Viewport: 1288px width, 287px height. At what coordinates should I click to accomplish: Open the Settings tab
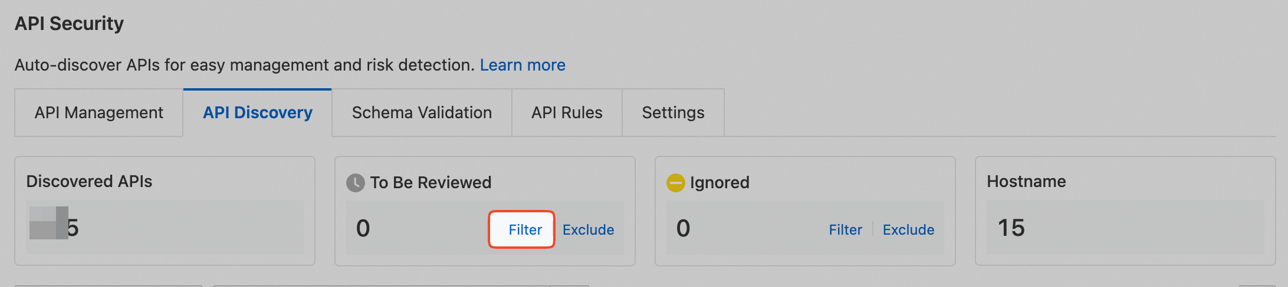click(x=673, y=113)
